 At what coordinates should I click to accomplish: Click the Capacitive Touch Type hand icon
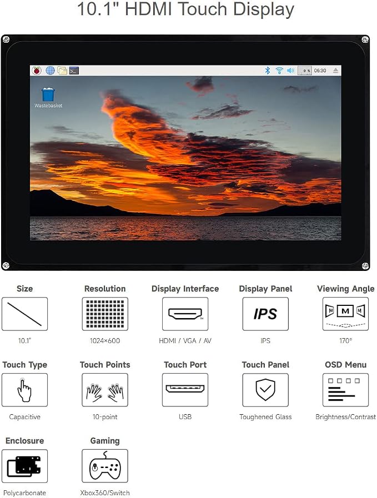coord(25,390)
